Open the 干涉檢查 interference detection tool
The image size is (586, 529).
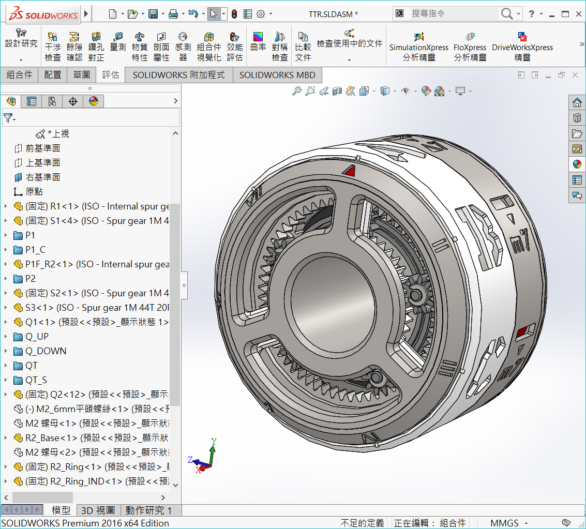tap(53, 47)
